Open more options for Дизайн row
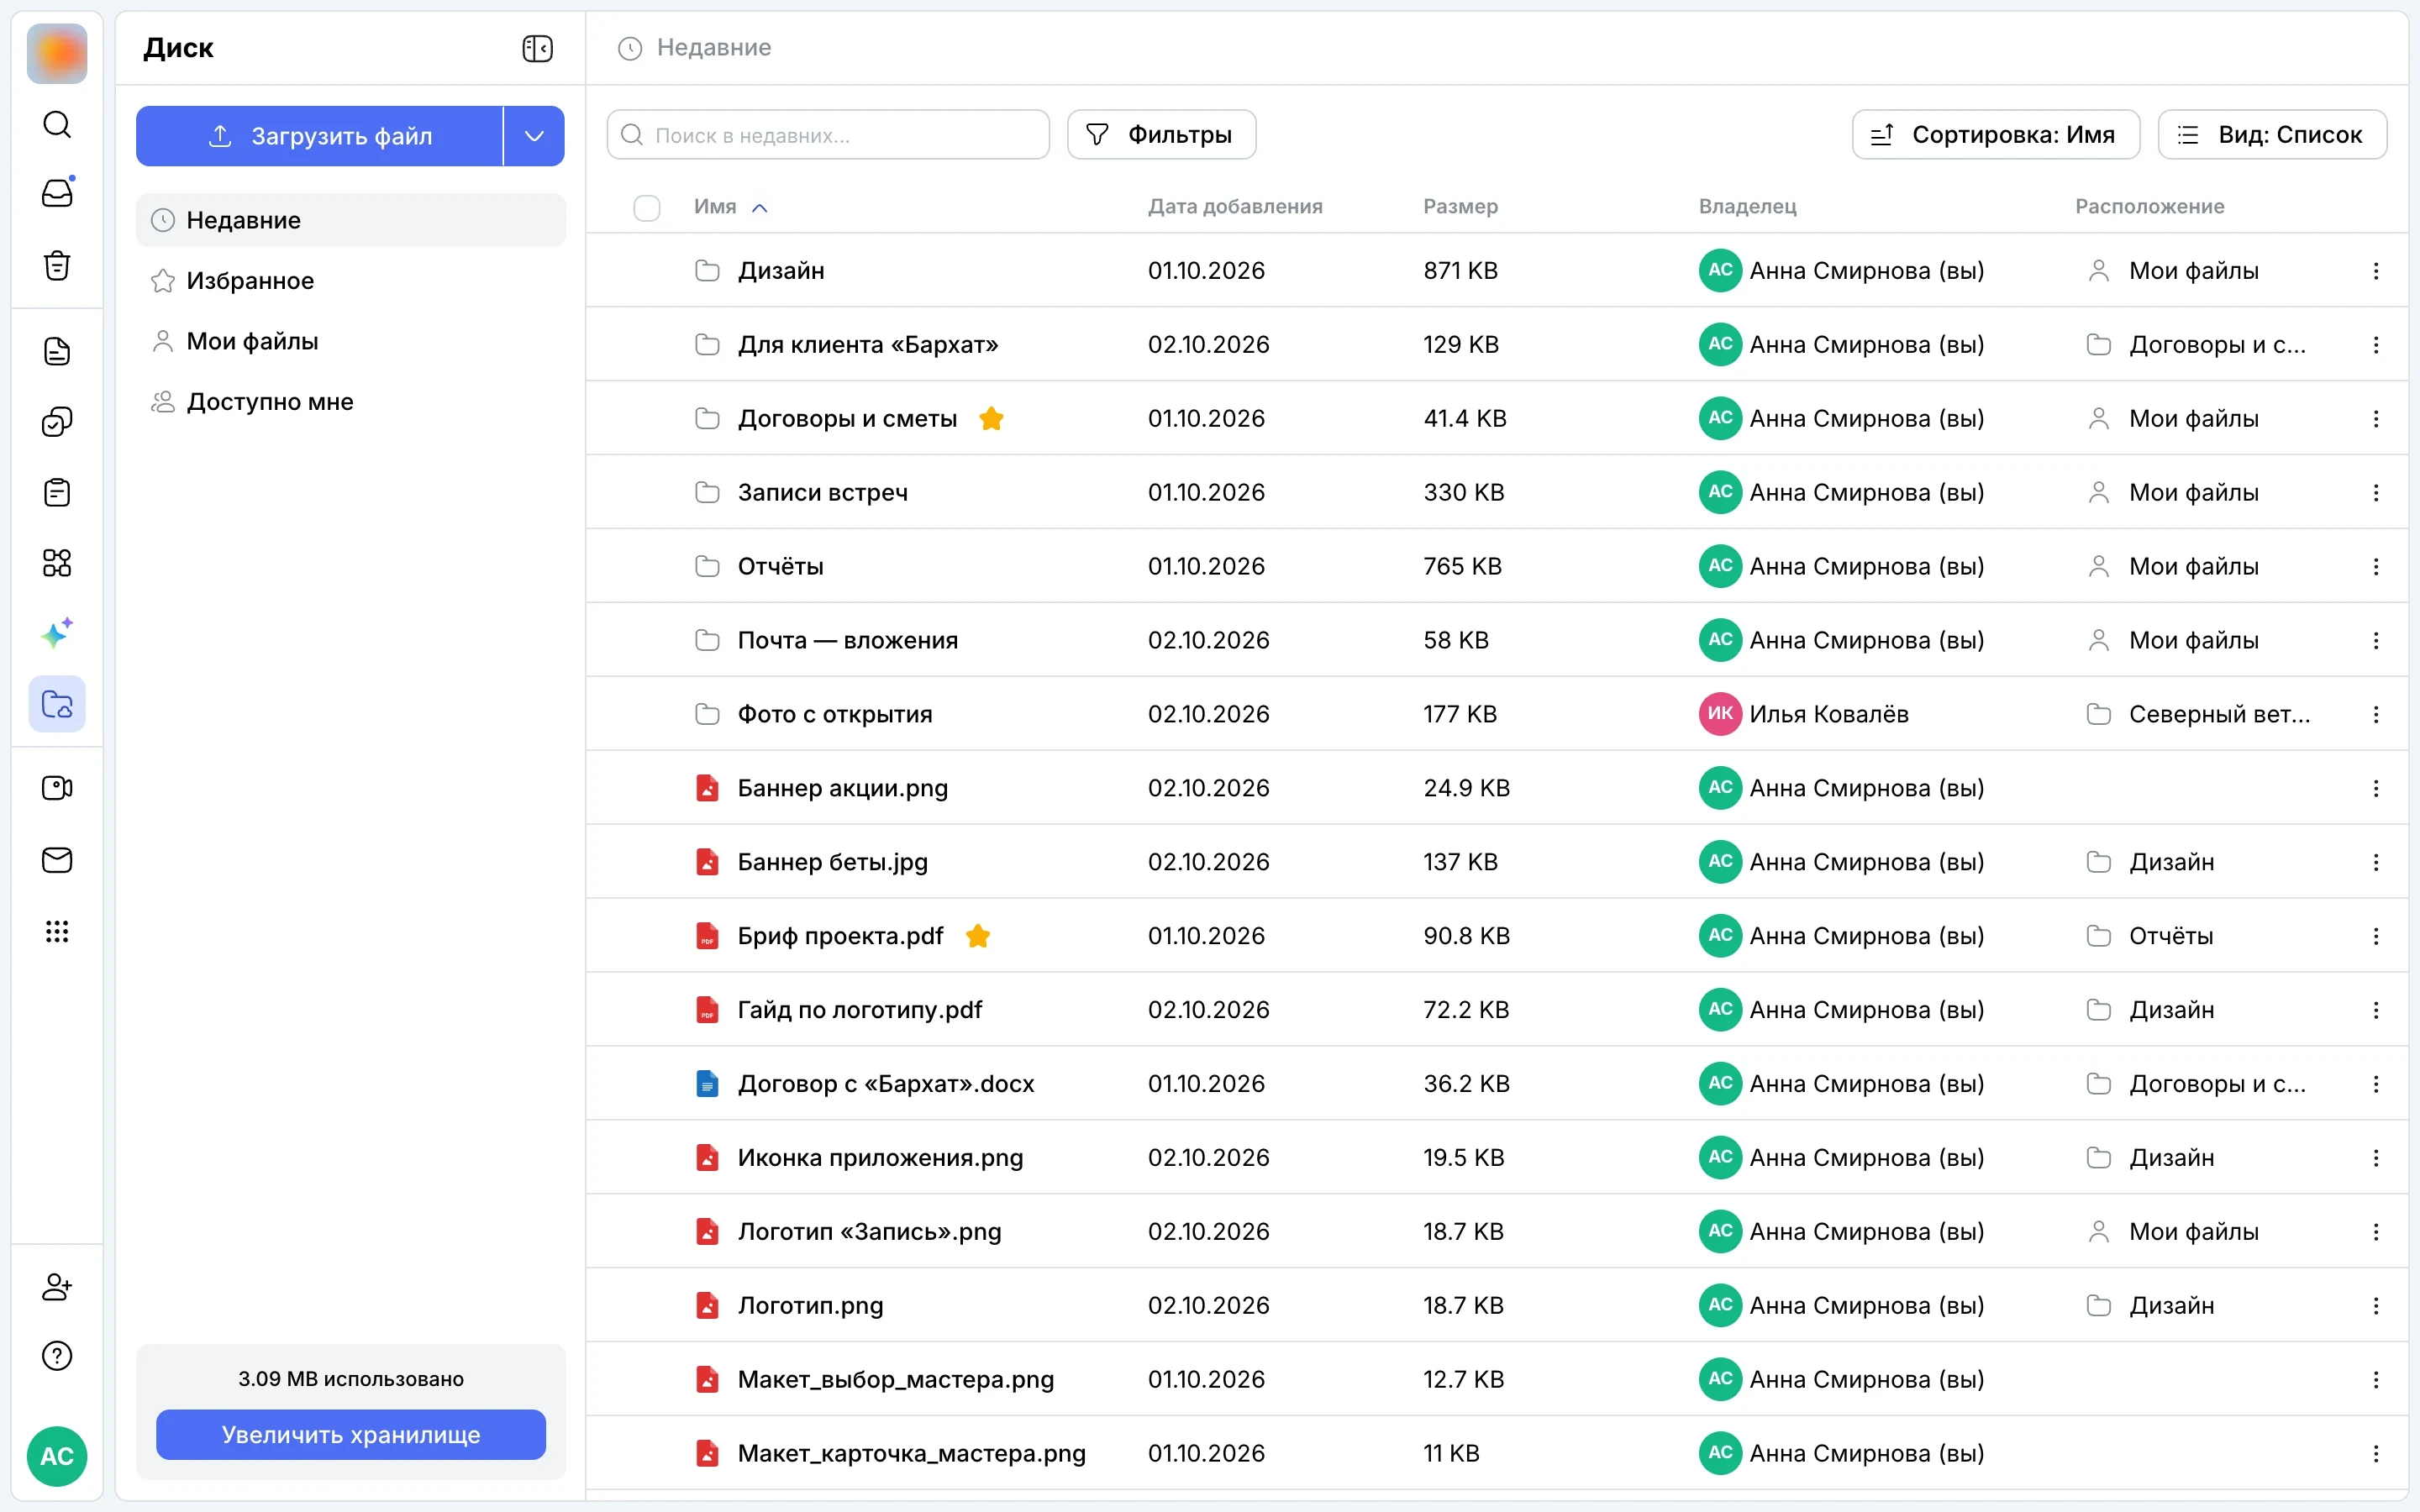 click(2376, 271)
